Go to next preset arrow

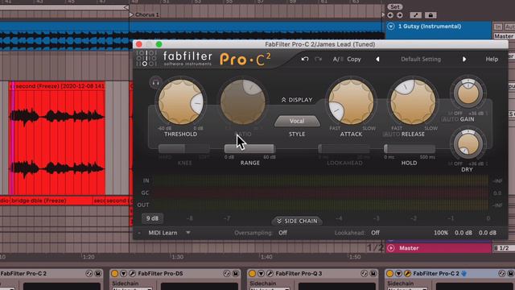pos(464,59)
